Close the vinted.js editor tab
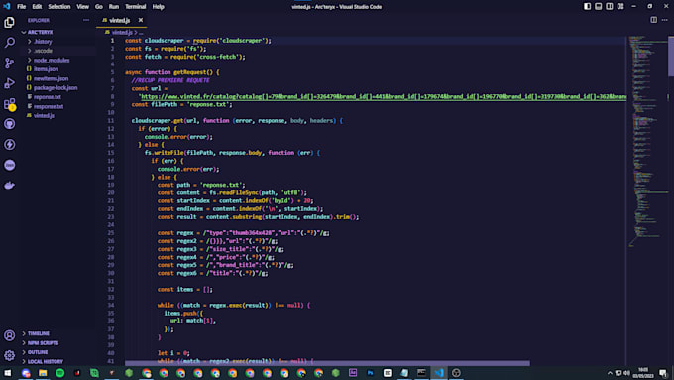 point(141,20)
